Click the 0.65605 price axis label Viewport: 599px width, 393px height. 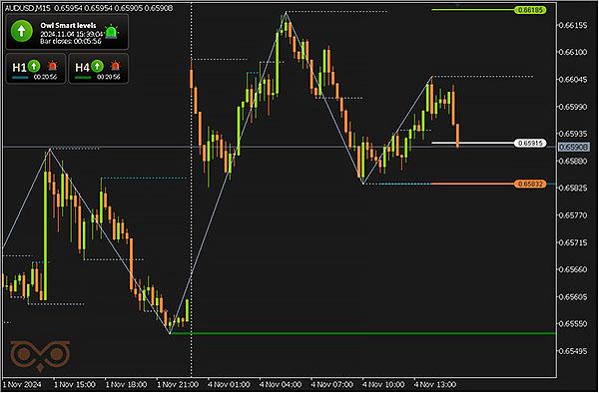coord(573,297)
